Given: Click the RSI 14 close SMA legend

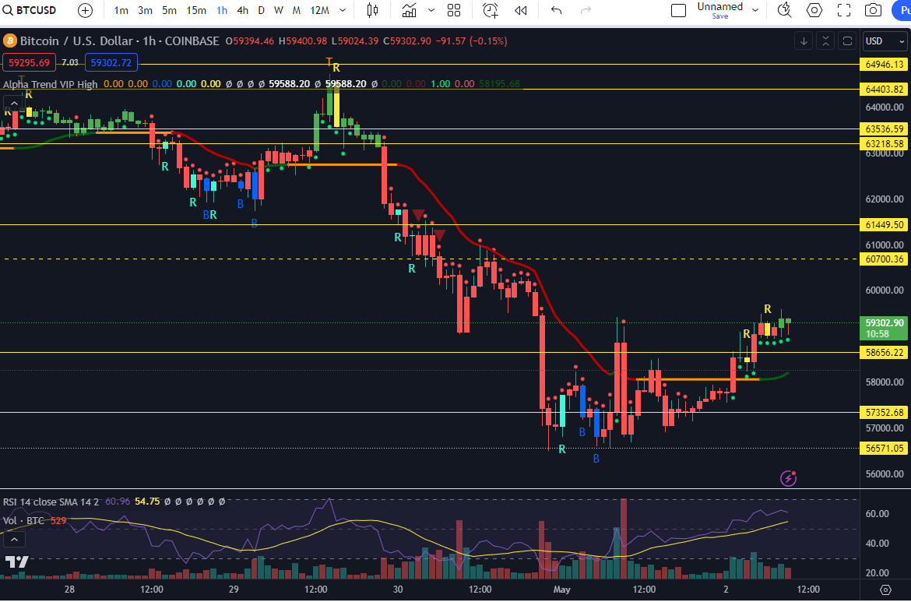Looking at the screenshot, I should 51,502.
